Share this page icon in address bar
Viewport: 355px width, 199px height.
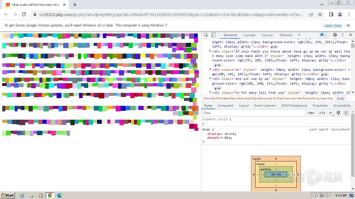click(x=311, y=15)
